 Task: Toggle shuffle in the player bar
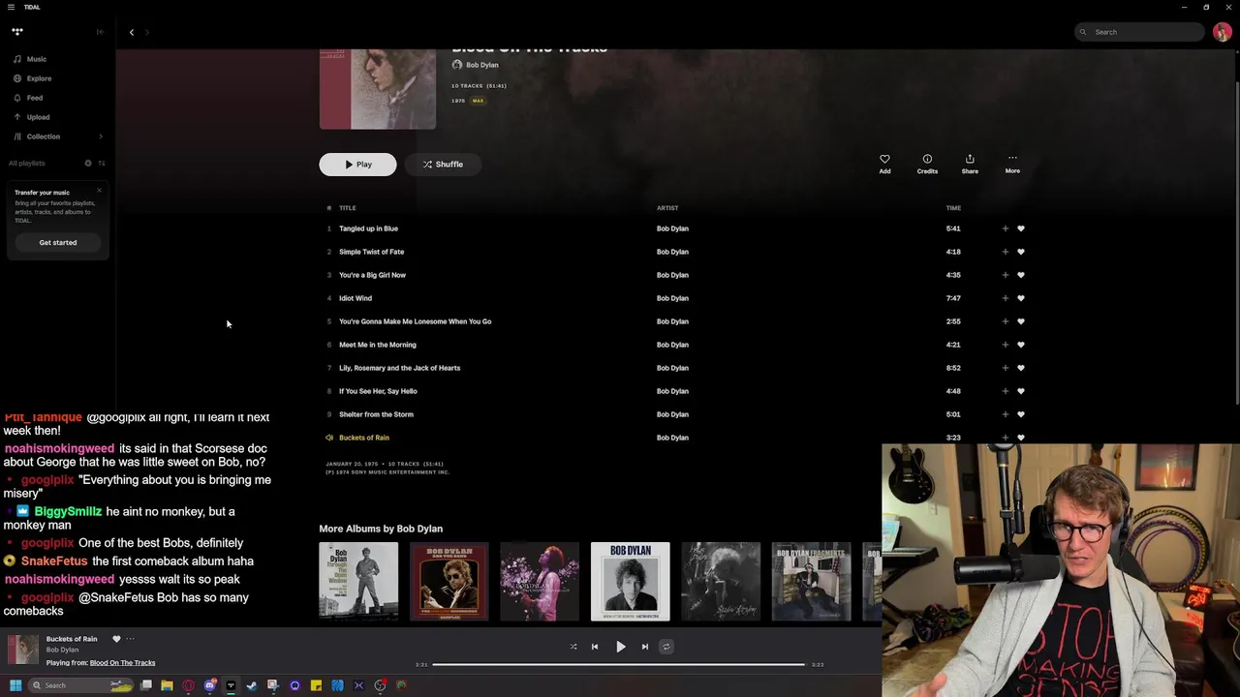(x=573, y=647)
